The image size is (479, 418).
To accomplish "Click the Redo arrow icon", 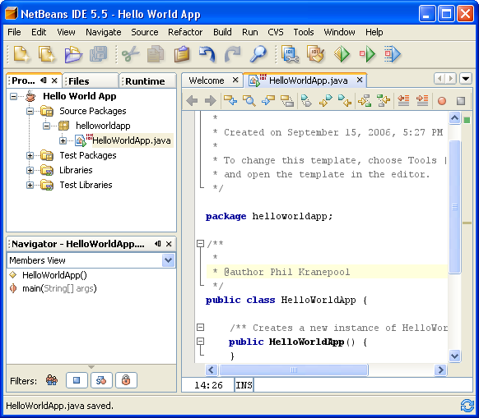I will click(233, 54).
